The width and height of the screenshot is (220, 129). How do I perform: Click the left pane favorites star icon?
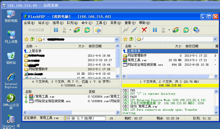26,39
